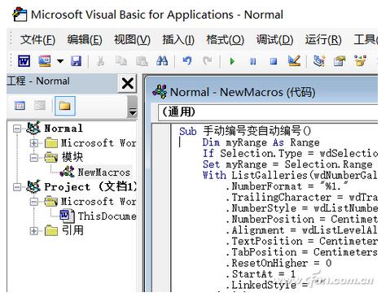The image size is (390, 297).
Task: Select the Normal project root
Action: tap(64, 129)
